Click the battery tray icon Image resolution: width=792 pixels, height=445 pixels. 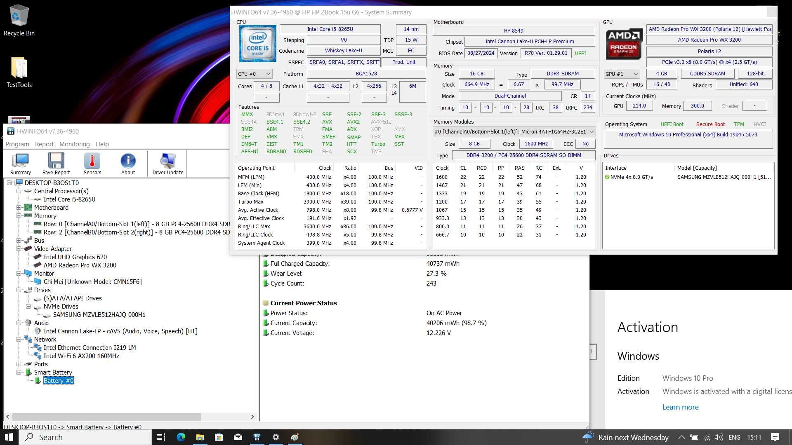[x=694, y=438]
